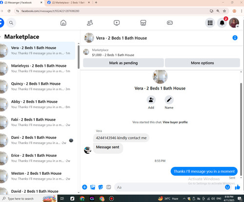This screenshot has width=244, height=202.
Task: Open the emoji picker smiley icon
Action: (227, 187)
